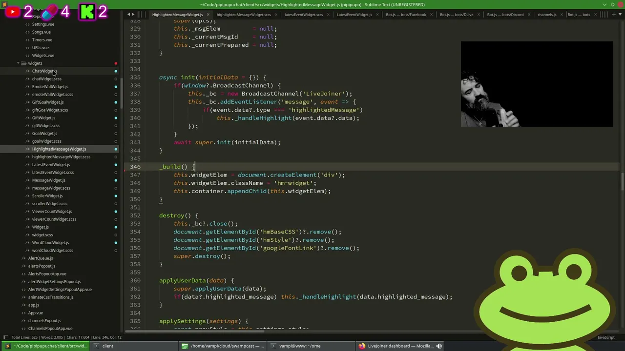Click the file icon beside GoalWidget.js
This screenshot has height=351, width=625.
(28, 134)
